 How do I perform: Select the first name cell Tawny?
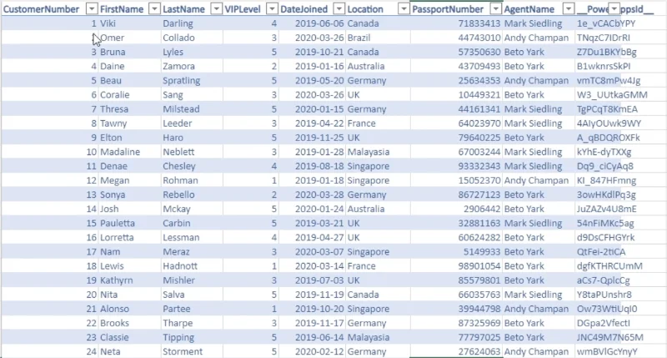pyautogui.click(x=130, y=123)
